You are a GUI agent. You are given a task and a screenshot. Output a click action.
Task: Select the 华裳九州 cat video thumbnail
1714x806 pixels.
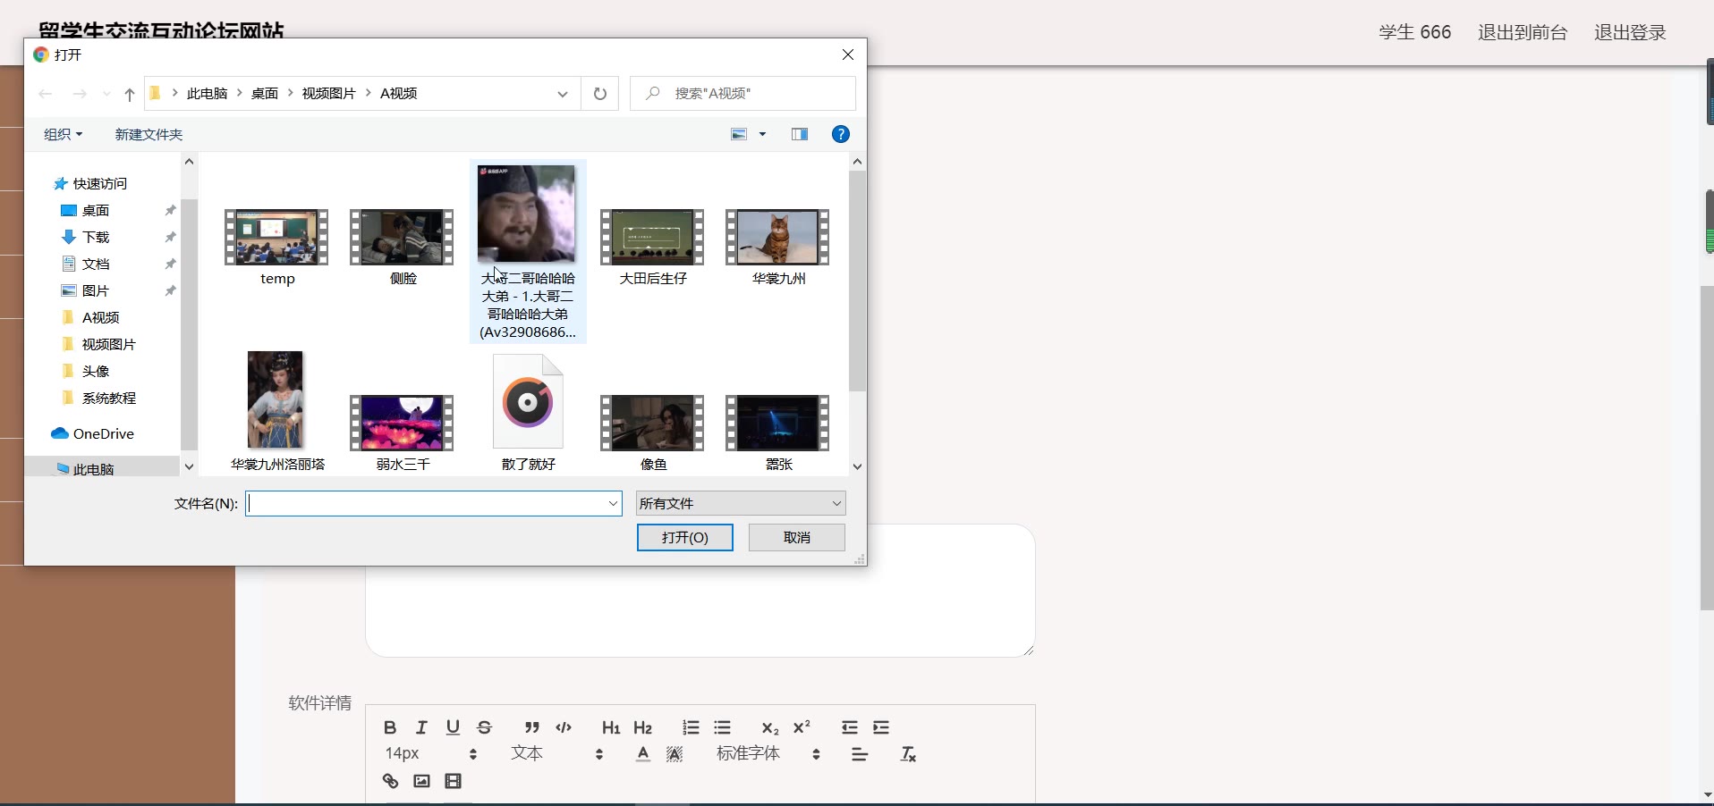coord(777,238)
